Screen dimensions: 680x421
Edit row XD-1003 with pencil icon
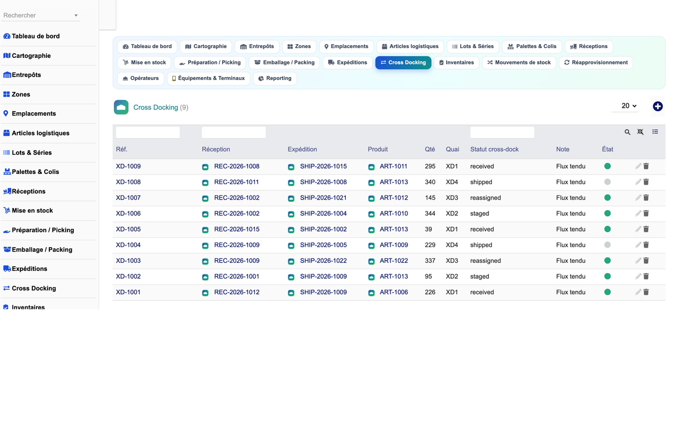[638, 261]
